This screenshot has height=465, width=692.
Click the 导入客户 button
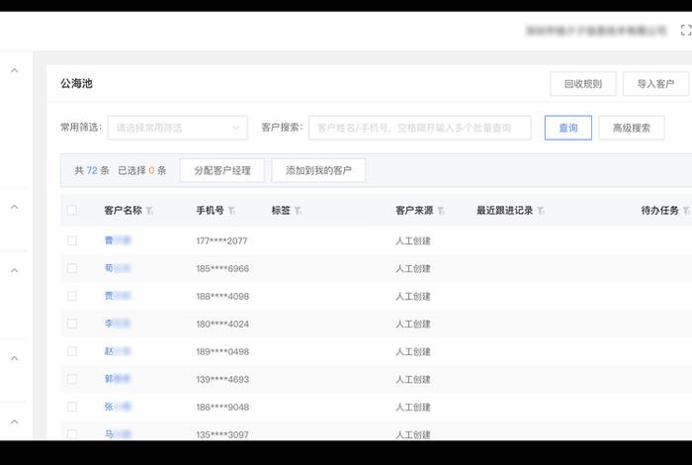[655, 84]
